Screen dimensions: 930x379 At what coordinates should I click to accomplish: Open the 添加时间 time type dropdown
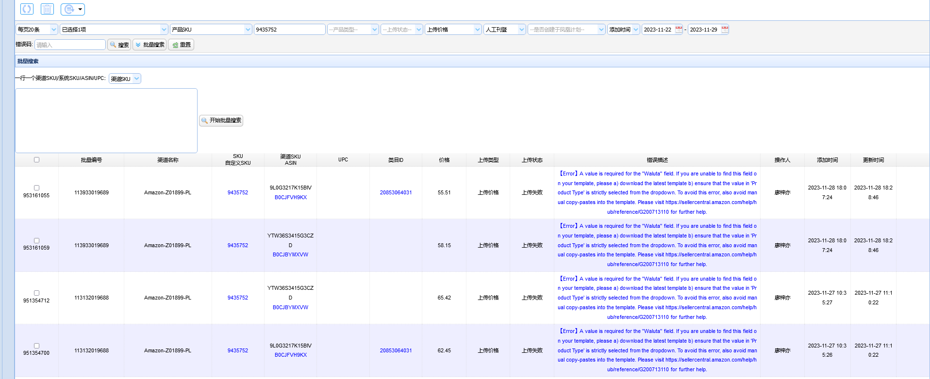click(624, 30)
